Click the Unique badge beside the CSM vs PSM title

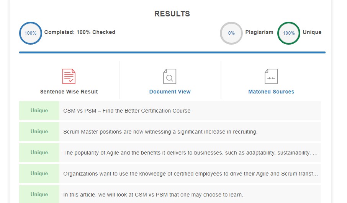[39, 111]
